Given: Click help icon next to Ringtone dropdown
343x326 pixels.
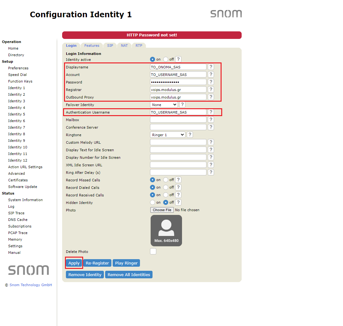Looking at the screenshot, I should (190, 135).
